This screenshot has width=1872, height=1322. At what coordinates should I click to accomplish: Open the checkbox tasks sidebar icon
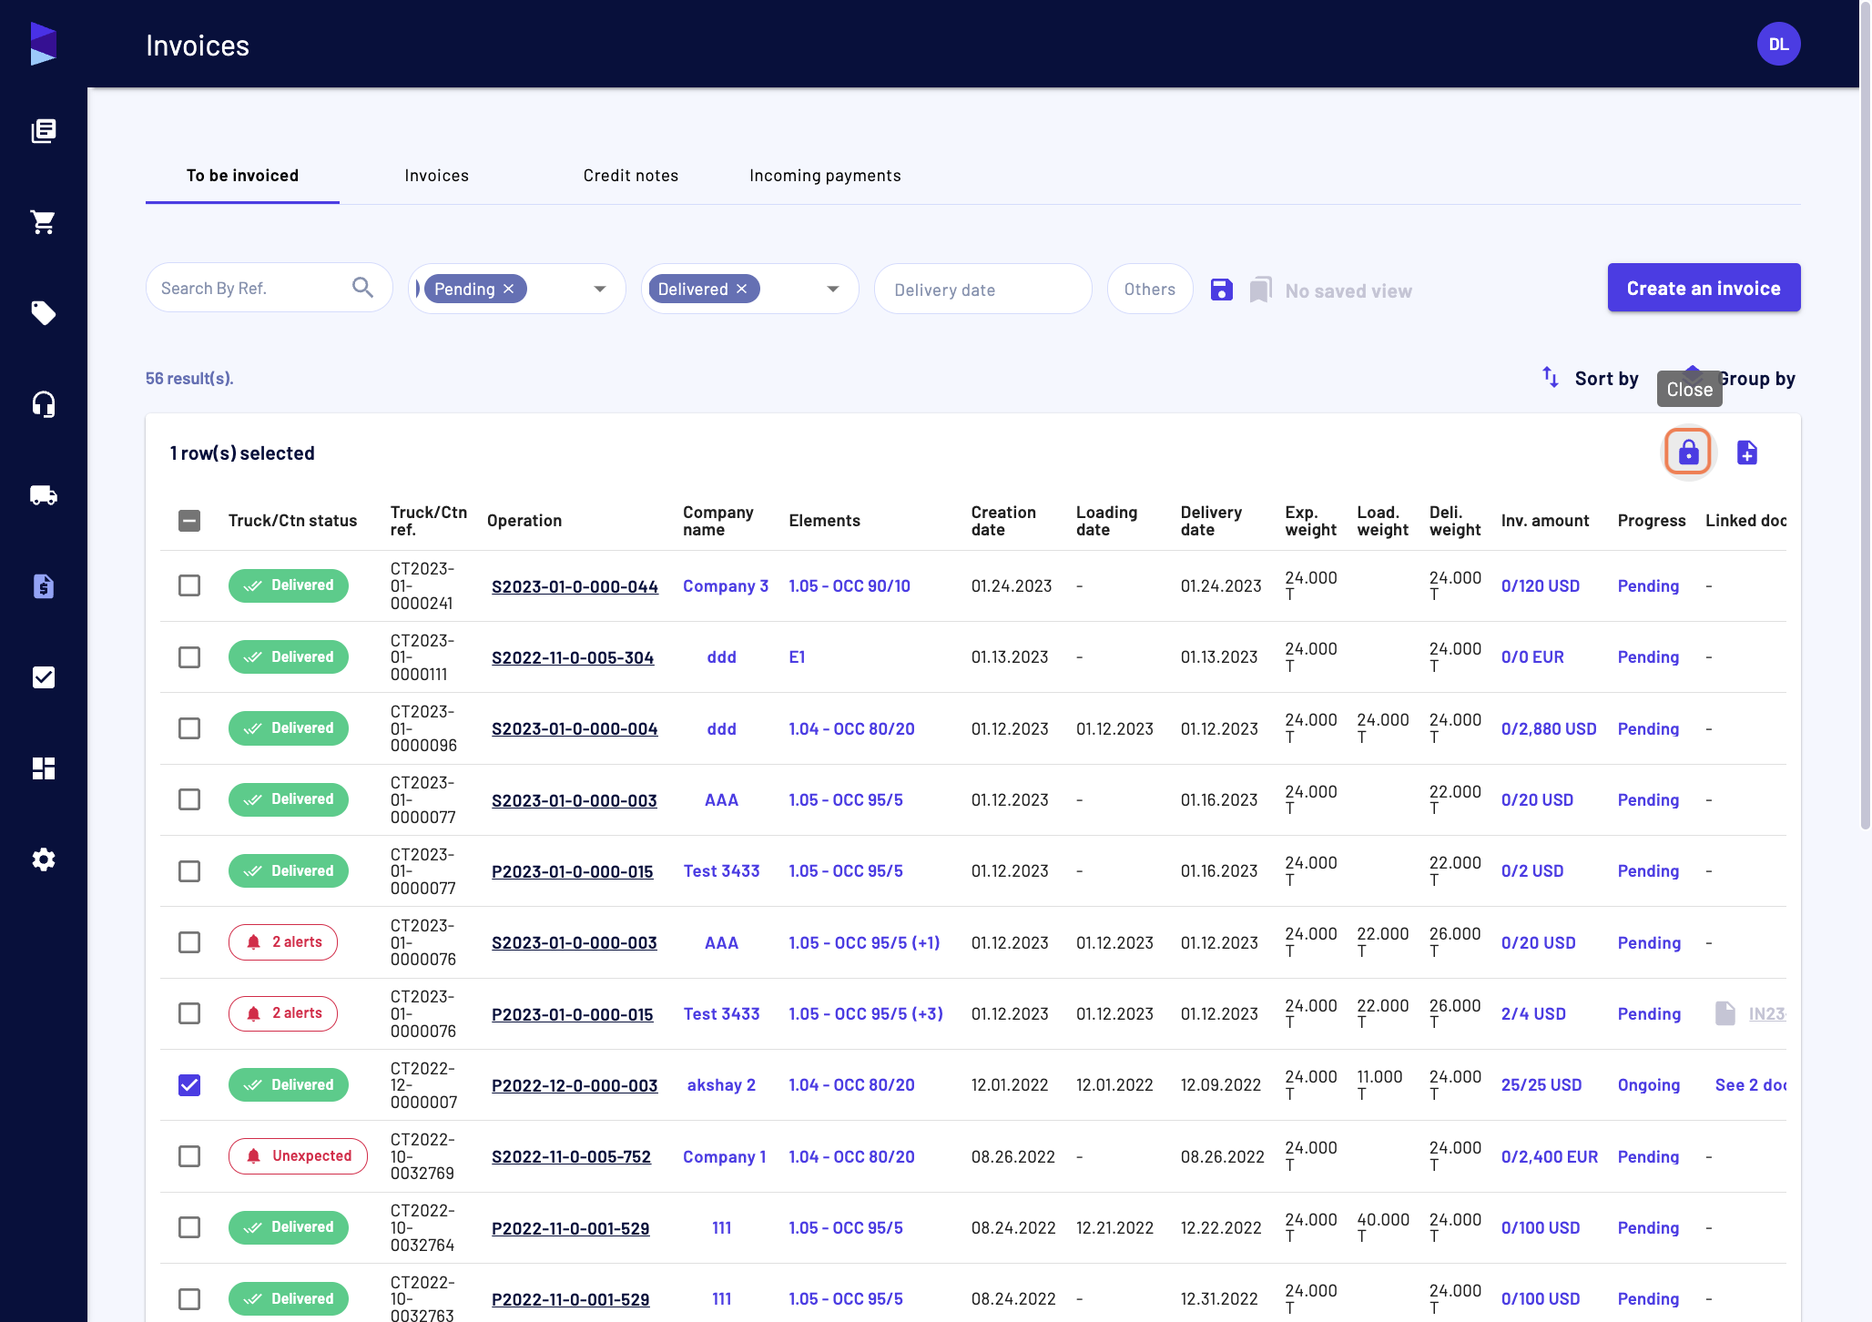click(x=44, y=677)
